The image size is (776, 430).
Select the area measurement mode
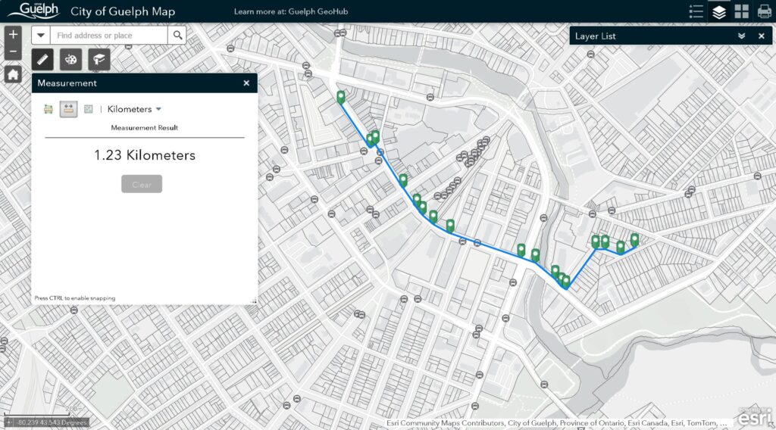[49, 109]
